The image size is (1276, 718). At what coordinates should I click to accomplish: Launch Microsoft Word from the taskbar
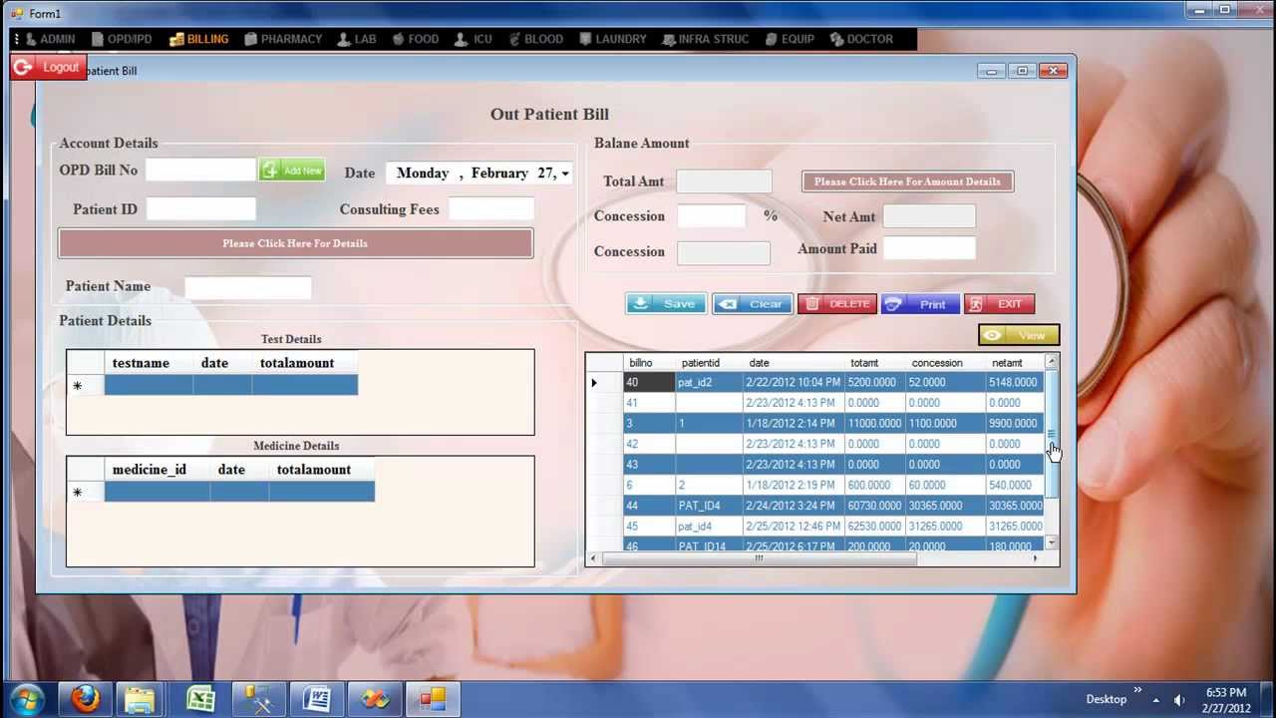tap(316, 698)
